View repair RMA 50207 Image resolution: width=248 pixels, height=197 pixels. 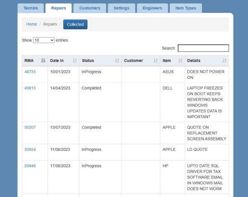[30, 127]
